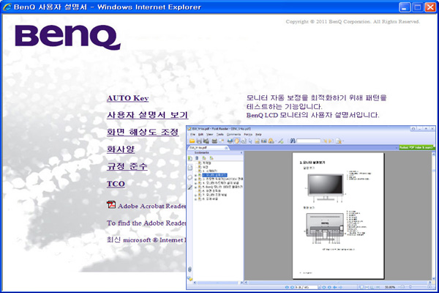Select the Hand tool in Foxit toolbar

(237, 141)
